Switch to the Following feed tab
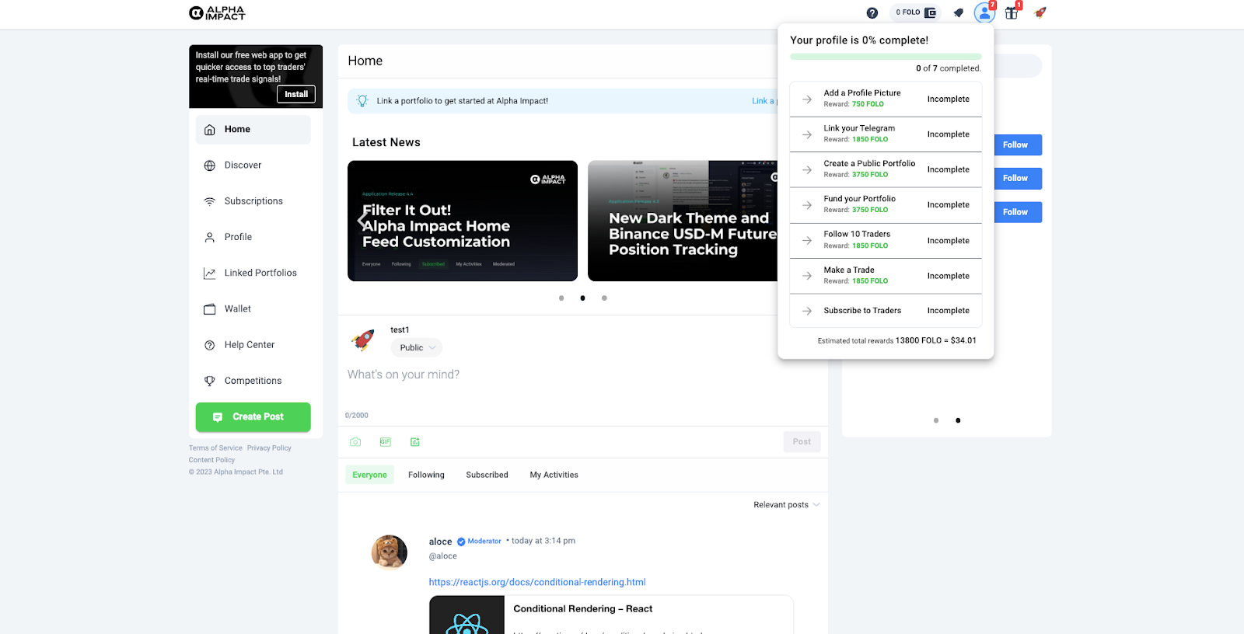 pos(426,475)
